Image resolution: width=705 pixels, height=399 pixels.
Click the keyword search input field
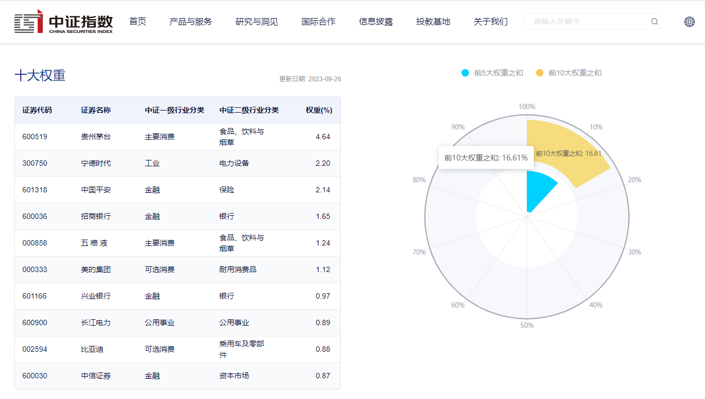(x=587, y=22)
